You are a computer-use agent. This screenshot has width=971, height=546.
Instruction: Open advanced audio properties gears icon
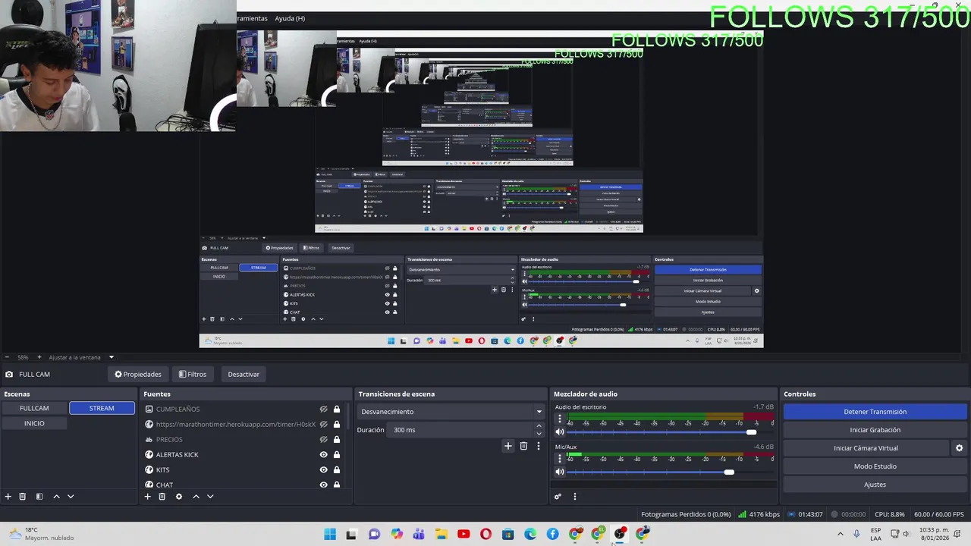pos(558,497)
